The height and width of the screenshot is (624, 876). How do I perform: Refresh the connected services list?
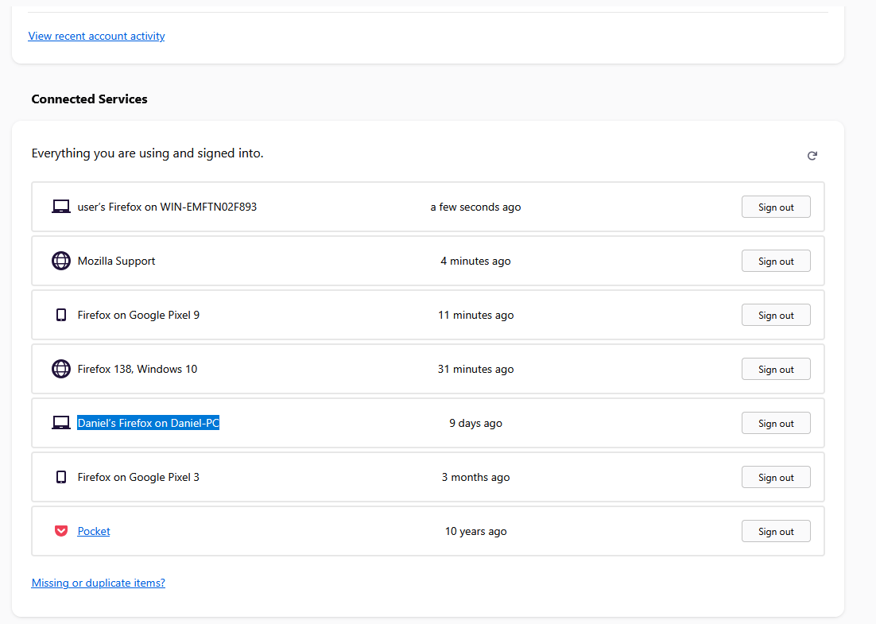coord(812,156)
